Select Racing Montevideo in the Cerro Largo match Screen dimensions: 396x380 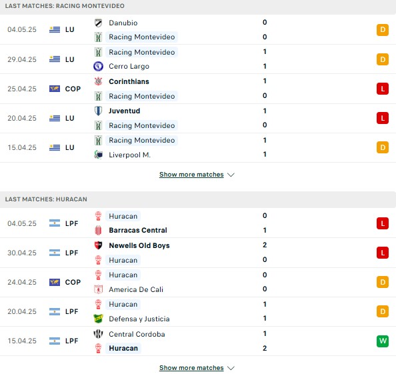[x=142, y=52]
